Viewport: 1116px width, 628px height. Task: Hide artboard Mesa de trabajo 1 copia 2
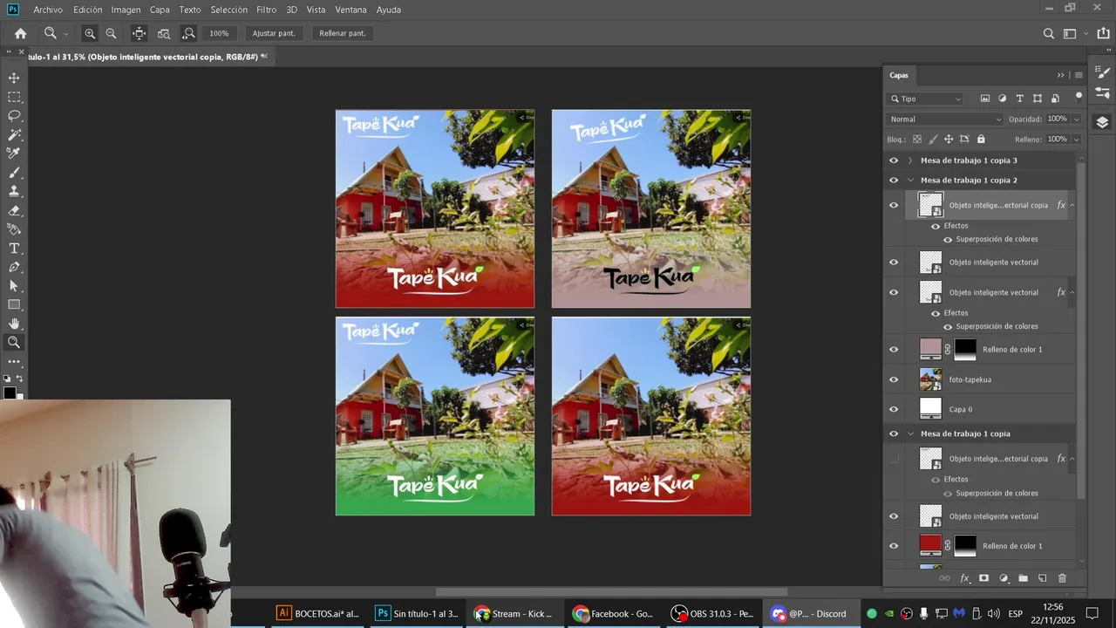coord(894,181)
